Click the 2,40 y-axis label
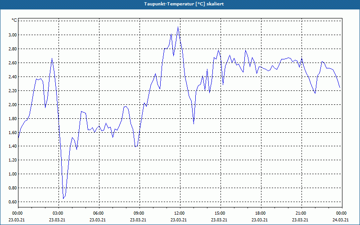The height and width of the screenshot is (225, 360). point(13,76)
